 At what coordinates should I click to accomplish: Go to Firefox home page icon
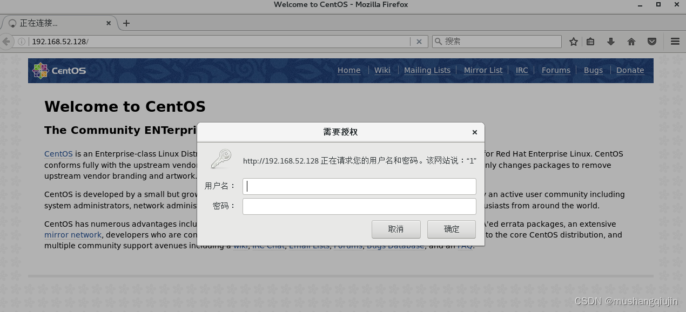tap(631, 42)
